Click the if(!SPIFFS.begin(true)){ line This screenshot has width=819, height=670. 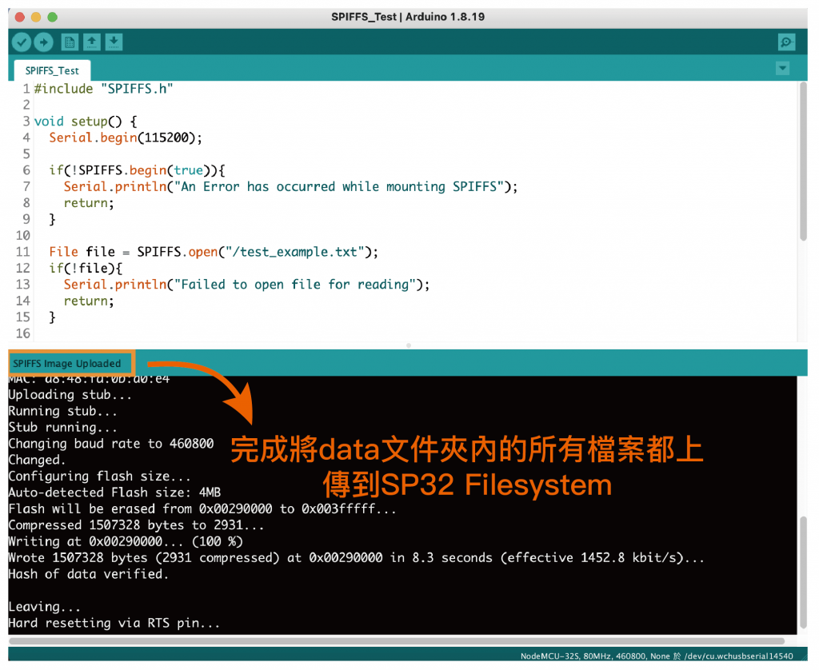(137, 170)
